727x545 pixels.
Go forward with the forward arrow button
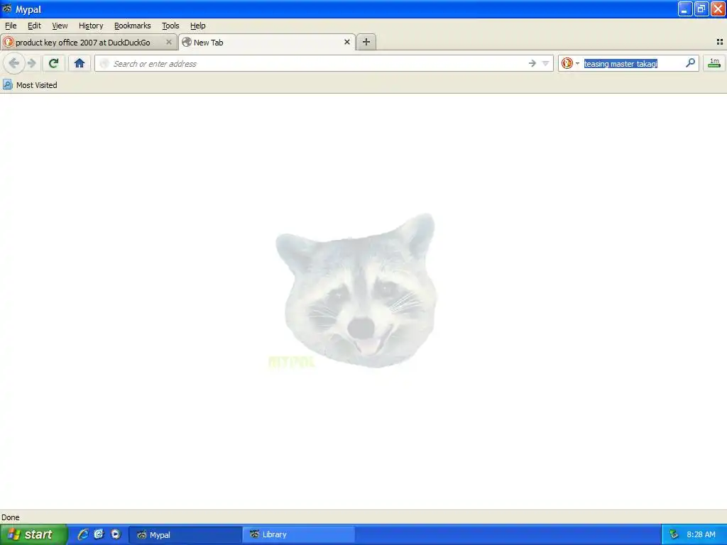(31, 63)
